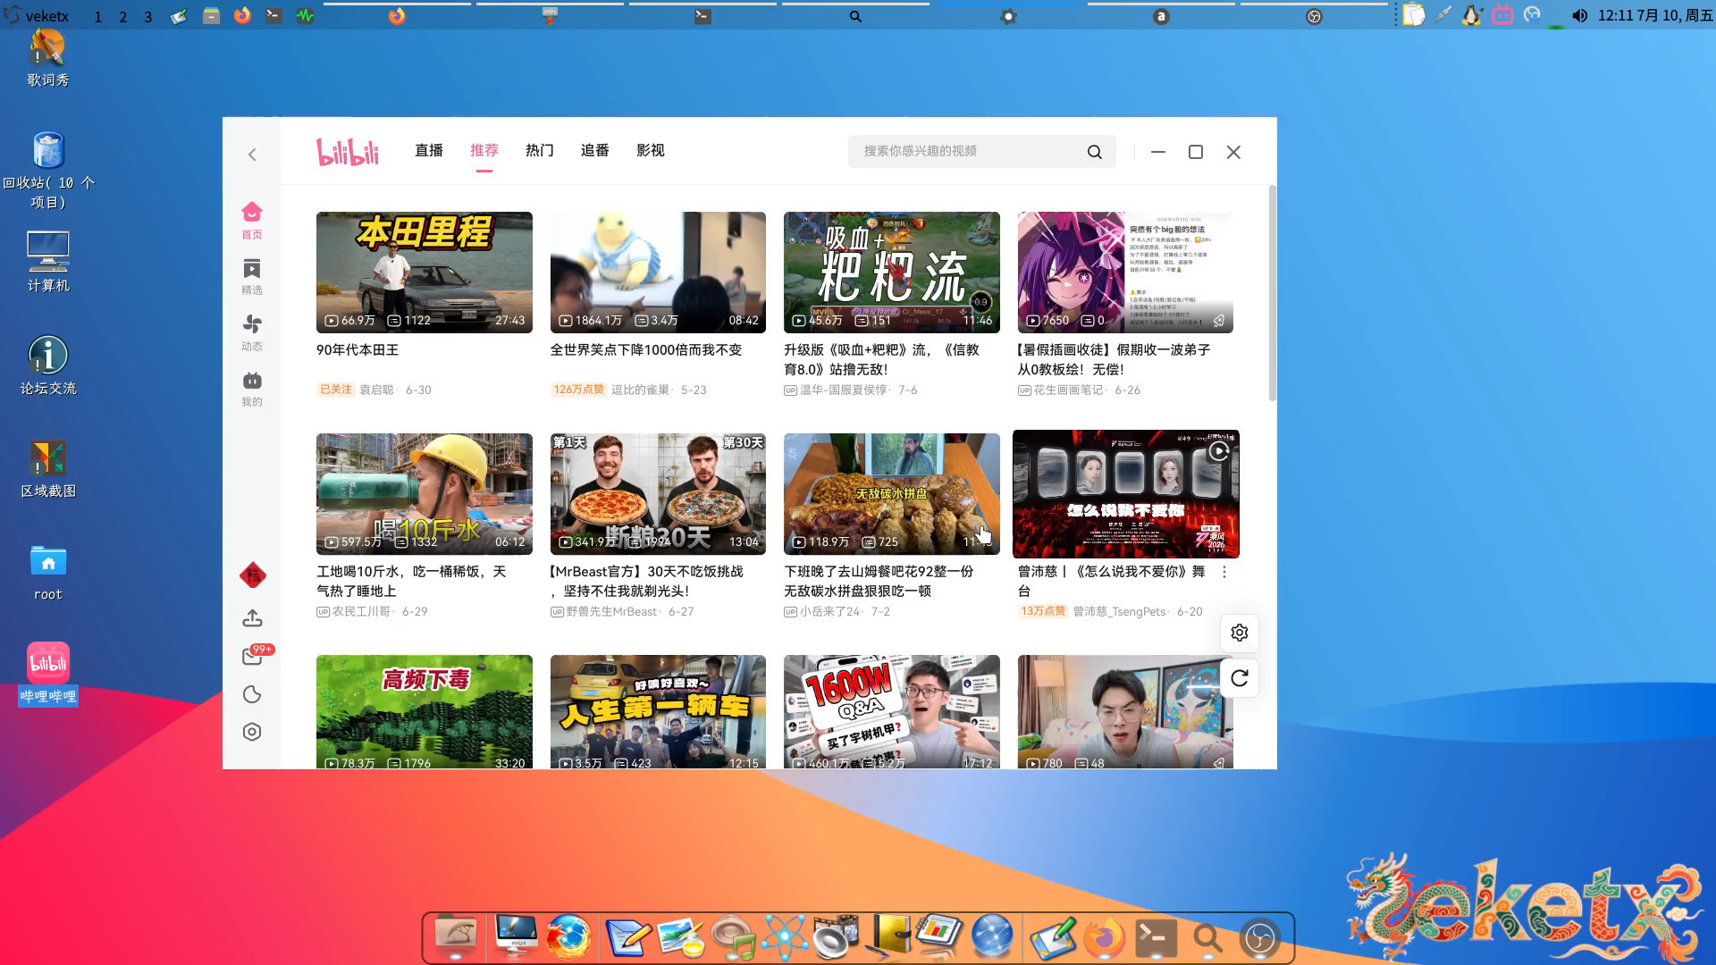Open the 喝10斤水 video thumbnail
1716x965 pixels.
(425, 494)
